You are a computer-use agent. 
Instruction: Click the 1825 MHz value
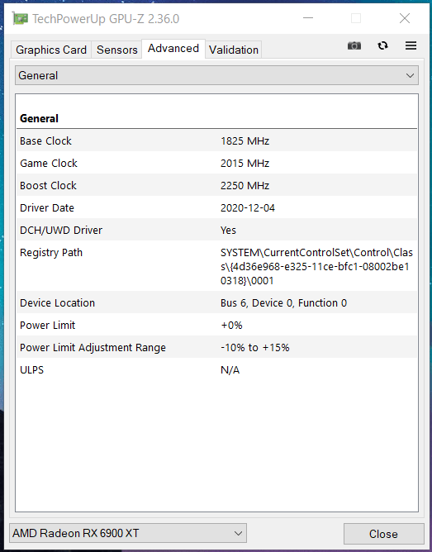(x=244, y=140)
